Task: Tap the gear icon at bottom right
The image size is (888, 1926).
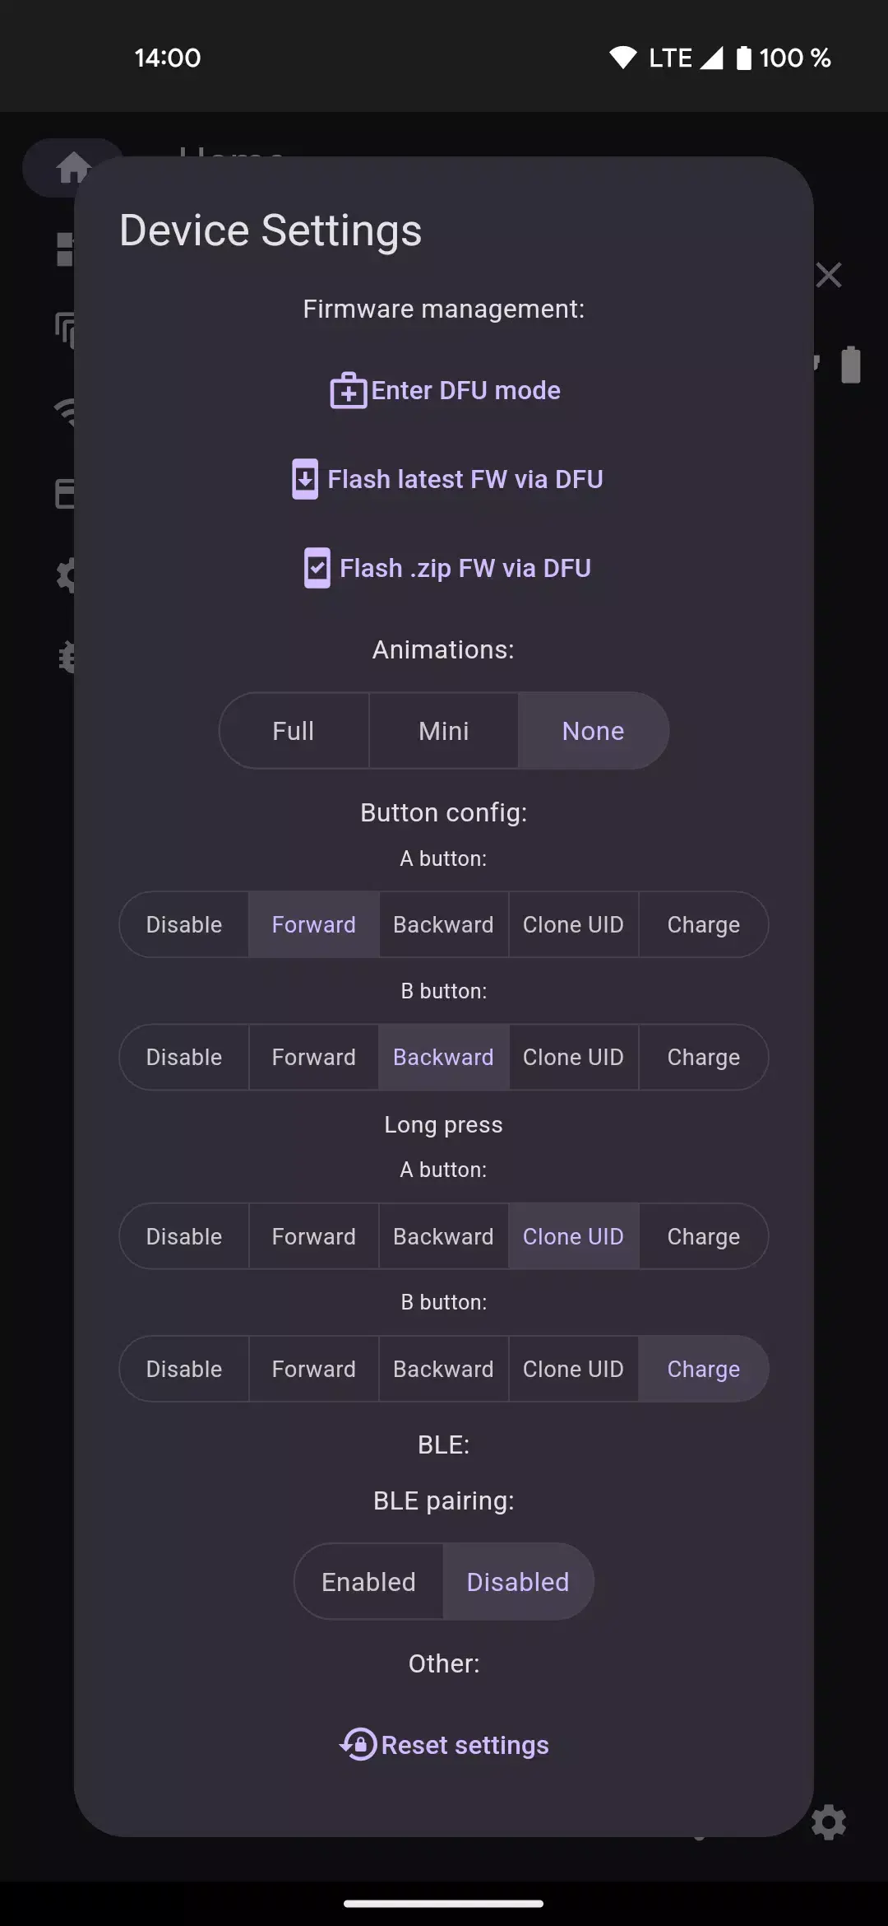Action: click(829, 1821)
